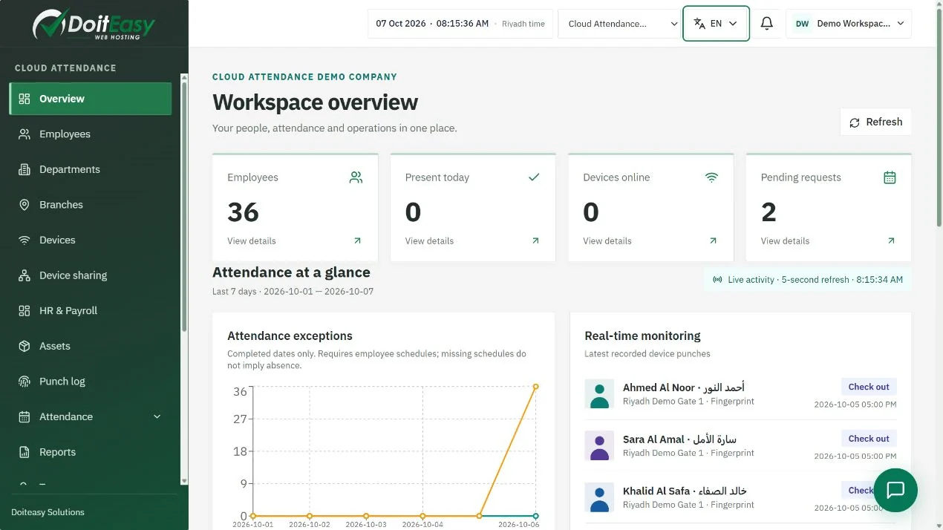Click View details under Present today
This screenshot has height=530, width=943.
[x=429, y=241]
